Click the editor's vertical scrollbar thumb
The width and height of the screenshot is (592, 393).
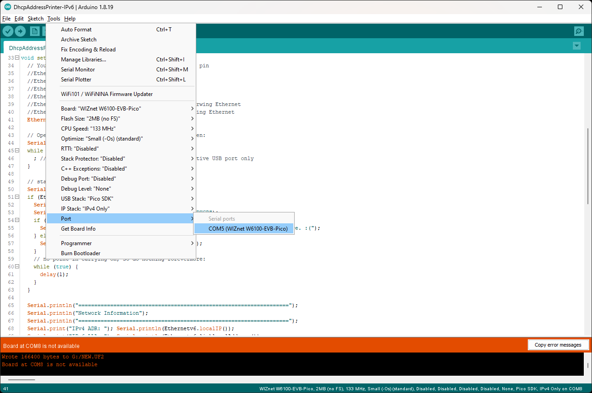[588, 166]
